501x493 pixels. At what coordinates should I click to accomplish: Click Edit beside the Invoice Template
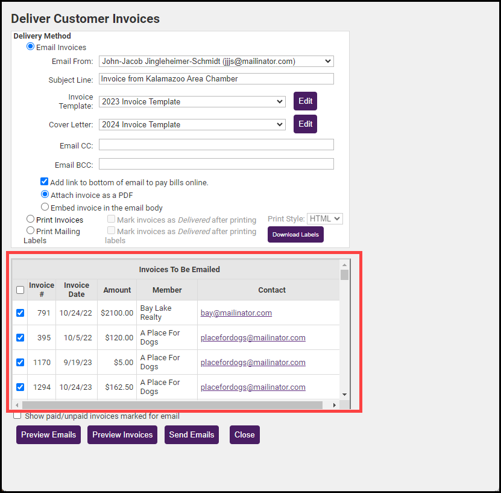(305, 101)
